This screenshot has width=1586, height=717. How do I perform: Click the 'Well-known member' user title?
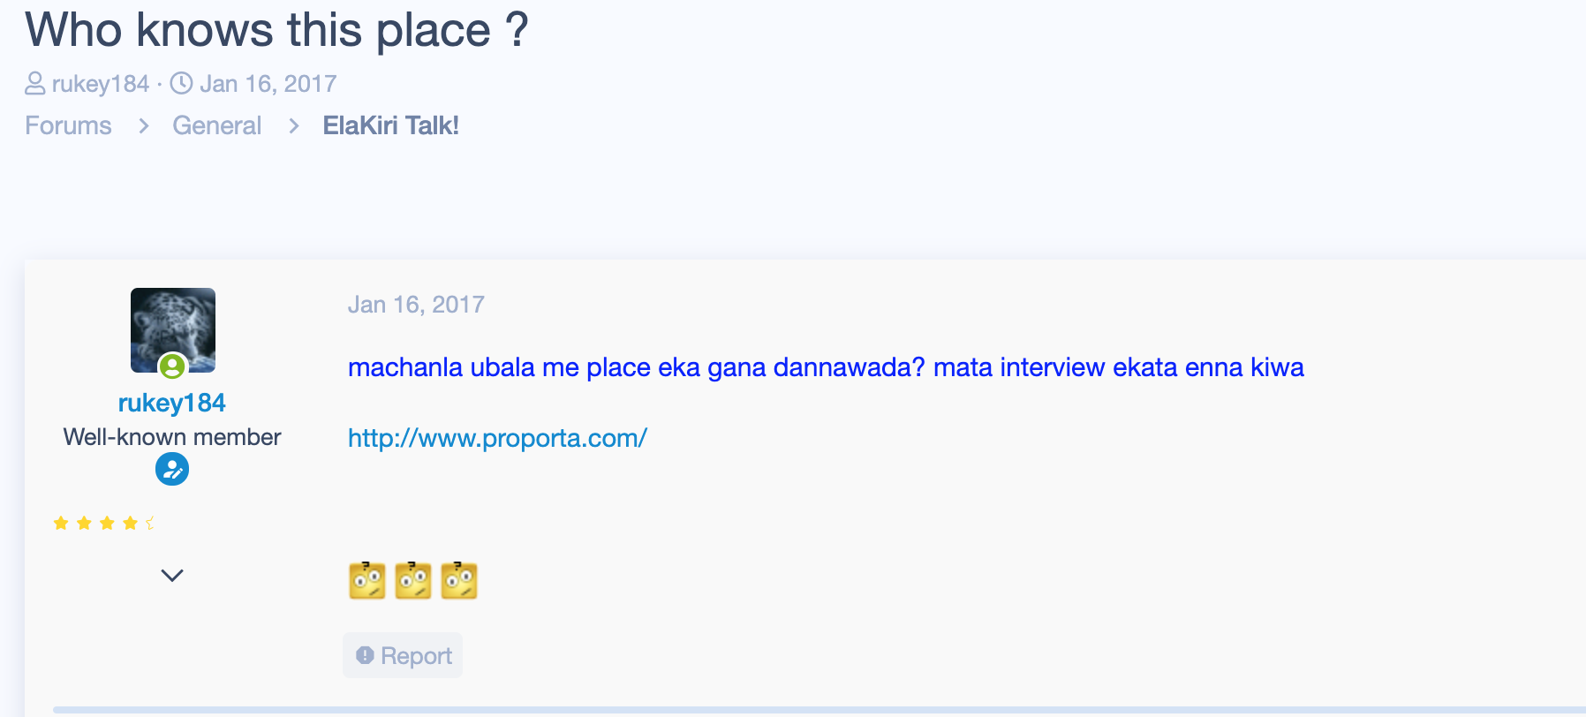(172, 437)
